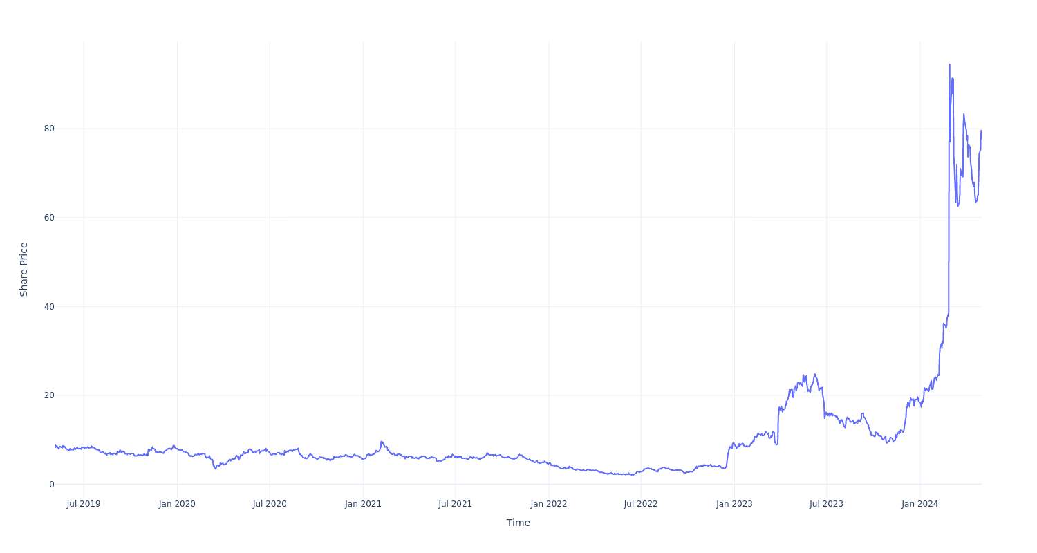Click the y-axis tick label '0'
Image resolution: width=1037 pixels, height=553 pixels.
click(51, 485)
